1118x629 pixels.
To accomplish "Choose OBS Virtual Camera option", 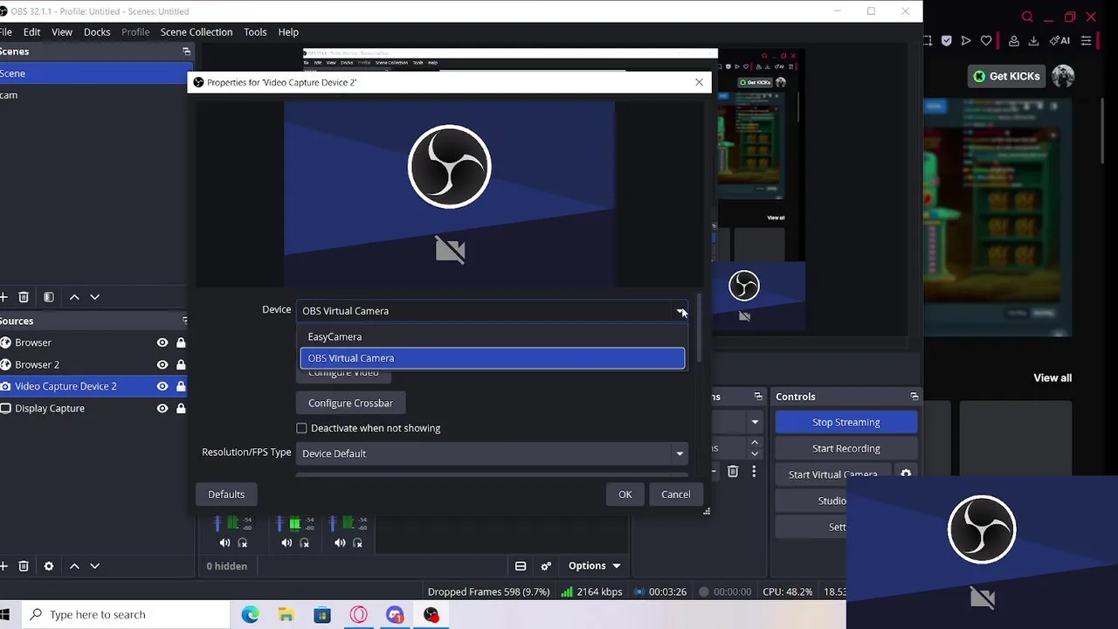I will pos(493,358).
